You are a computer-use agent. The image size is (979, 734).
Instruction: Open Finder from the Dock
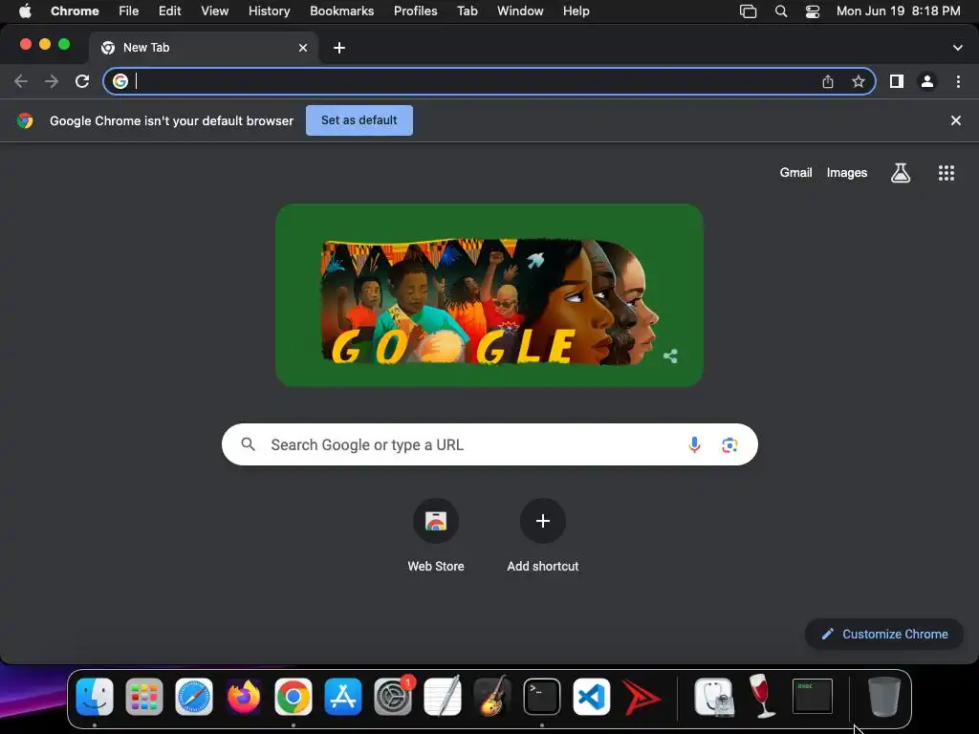point(95,697)
